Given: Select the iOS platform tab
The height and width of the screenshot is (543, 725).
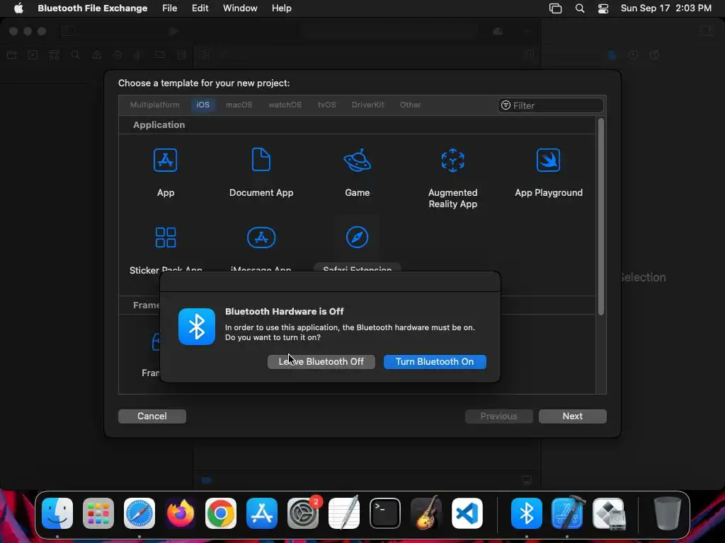Looking at the screenshot, I should pyautogui.click(x=203, y=105).
